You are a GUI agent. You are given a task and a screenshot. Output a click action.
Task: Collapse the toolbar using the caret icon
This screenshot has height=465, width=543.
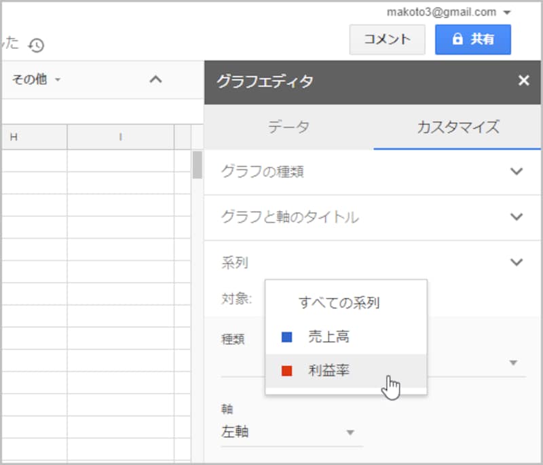(x=155, y=79)
